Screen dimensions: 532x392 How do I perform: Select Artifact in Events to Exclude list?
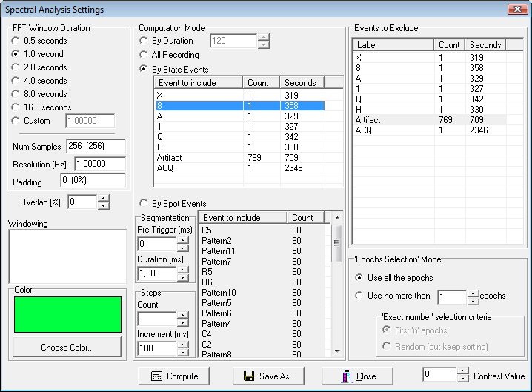(x=430, y=120)
